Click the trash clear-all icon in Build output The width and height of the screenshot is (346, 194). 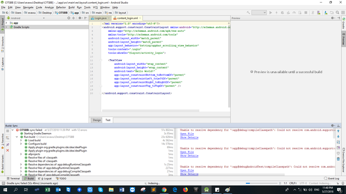338,159
